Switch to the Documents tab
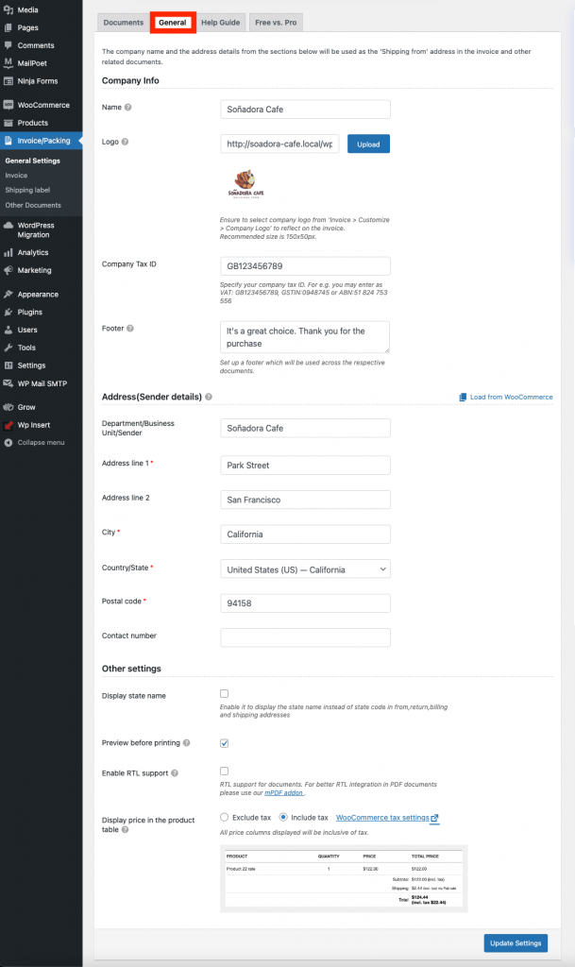The height and width of the screenshot is (967, 575). pyautogui.click(x=123, y=22)
